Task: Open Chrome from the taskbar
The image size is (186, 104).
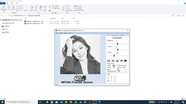Action: tap(76, 102)
